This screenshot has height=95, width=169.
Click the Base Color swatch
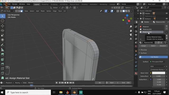pyautogui.click(x=158, y=73)
